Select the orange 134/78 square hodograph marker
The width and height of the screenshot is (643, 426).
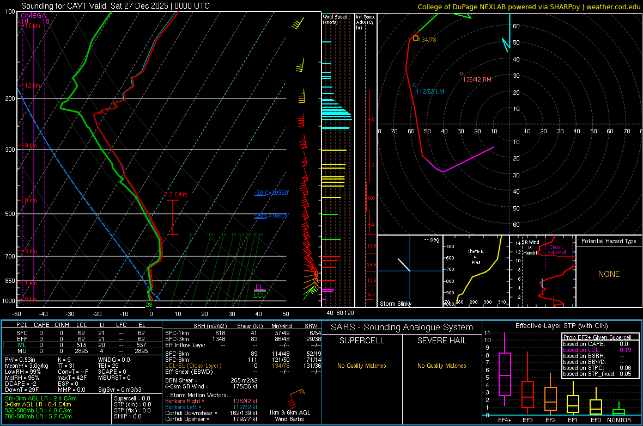click(416, 39)
